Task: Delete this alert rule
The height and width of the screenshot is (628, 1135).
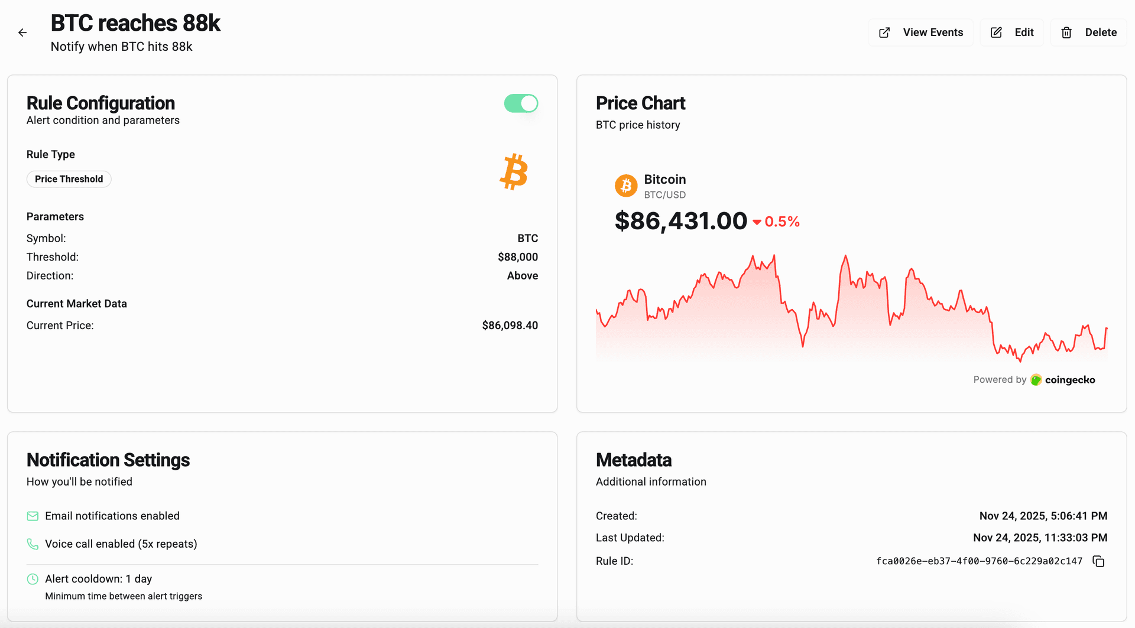Action: click(x=1088, y=32)
